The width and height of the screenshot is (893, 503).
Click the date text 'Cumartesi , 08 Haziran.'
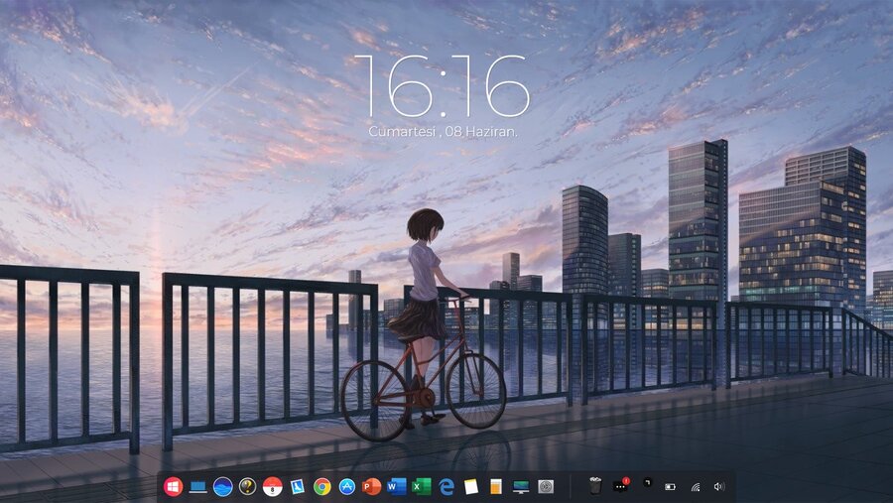444,132
